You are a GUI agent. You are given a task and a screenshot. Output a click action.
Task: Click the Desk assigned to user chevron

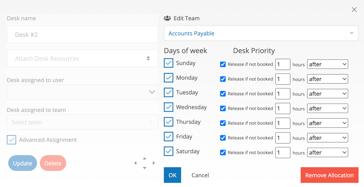coord(152,92)
